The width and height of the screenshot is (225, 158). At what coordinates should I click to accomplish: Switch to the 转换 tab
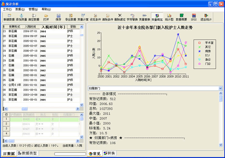[110, 153]
